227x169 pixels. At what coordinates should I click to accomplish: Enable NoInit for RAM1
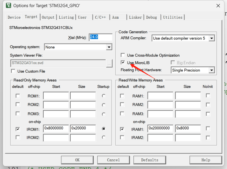coord(208,96)
